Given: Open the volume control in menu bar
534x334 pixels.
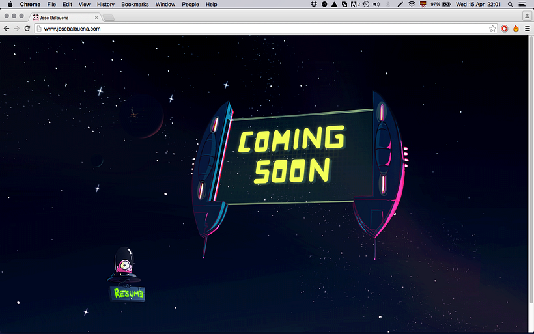Looking at the screenshot, I should pyautogui.click(x=376, y=4).
